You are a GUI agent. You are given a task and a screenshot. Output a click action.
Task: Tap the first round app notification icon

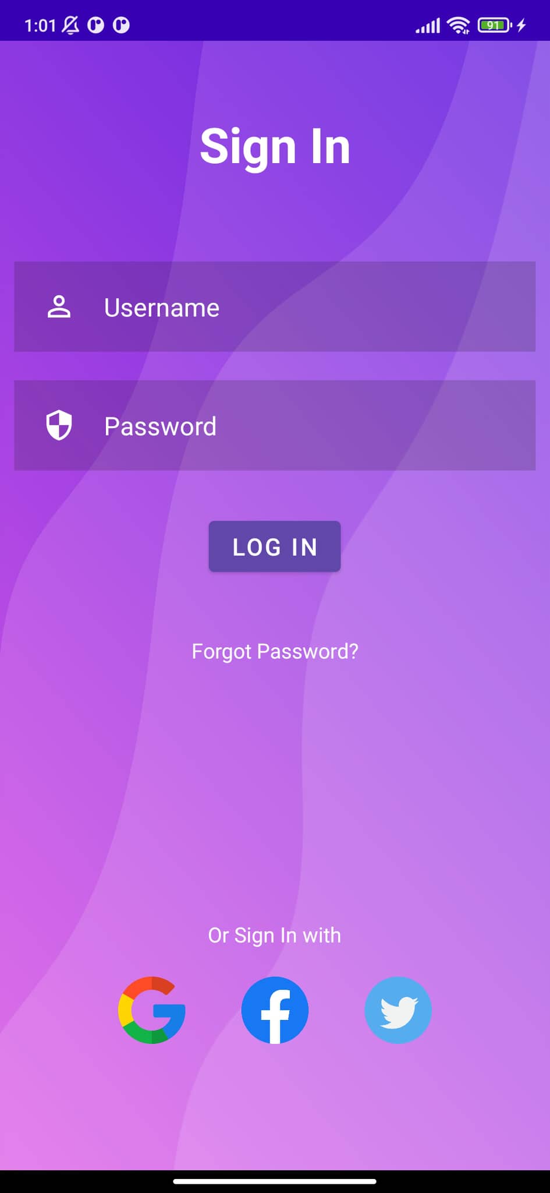pos(96,25)
